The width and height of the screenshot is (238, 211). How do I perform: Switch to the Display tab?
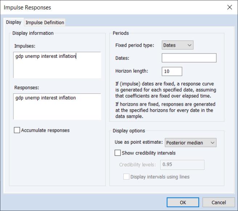(13, 22)
